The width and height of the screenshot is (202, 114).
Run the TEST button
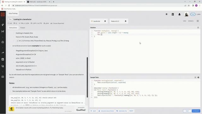tap(187, 111)
